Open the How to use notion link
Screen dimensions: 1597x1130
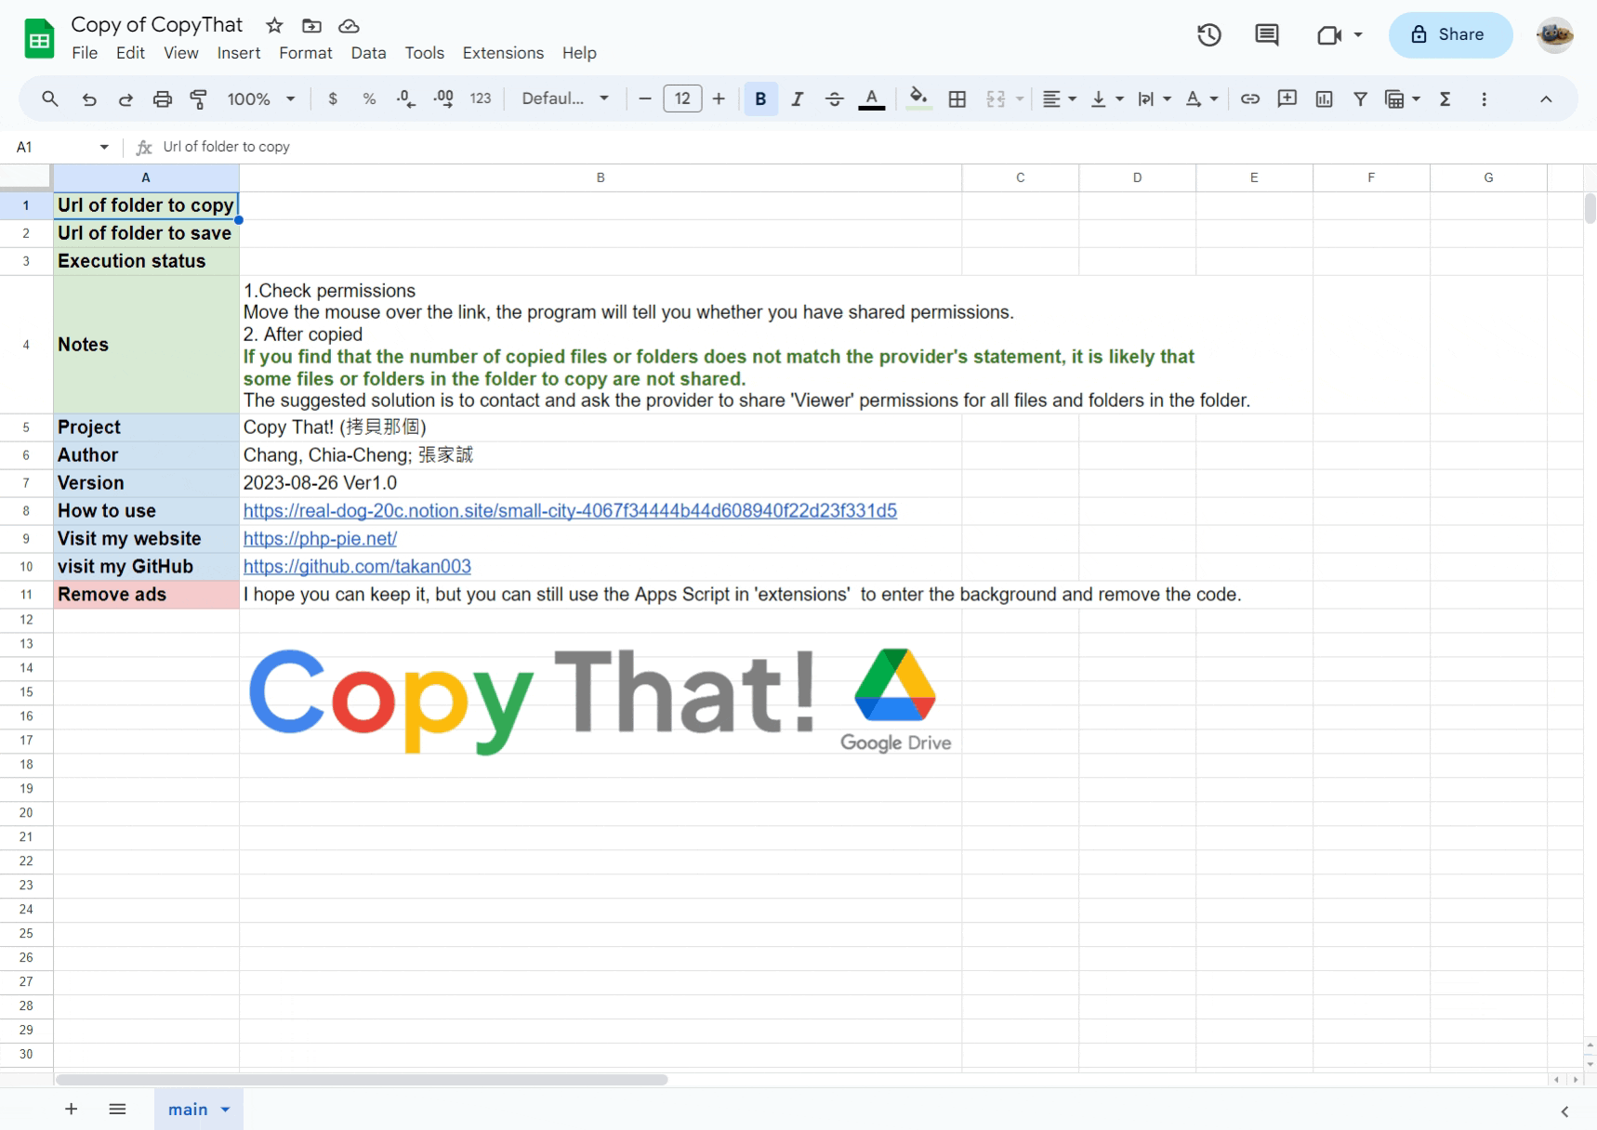click(570, 511)
